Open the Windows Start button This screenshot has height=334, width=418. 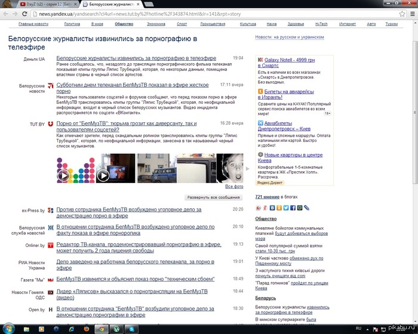(x=8, y=329)
